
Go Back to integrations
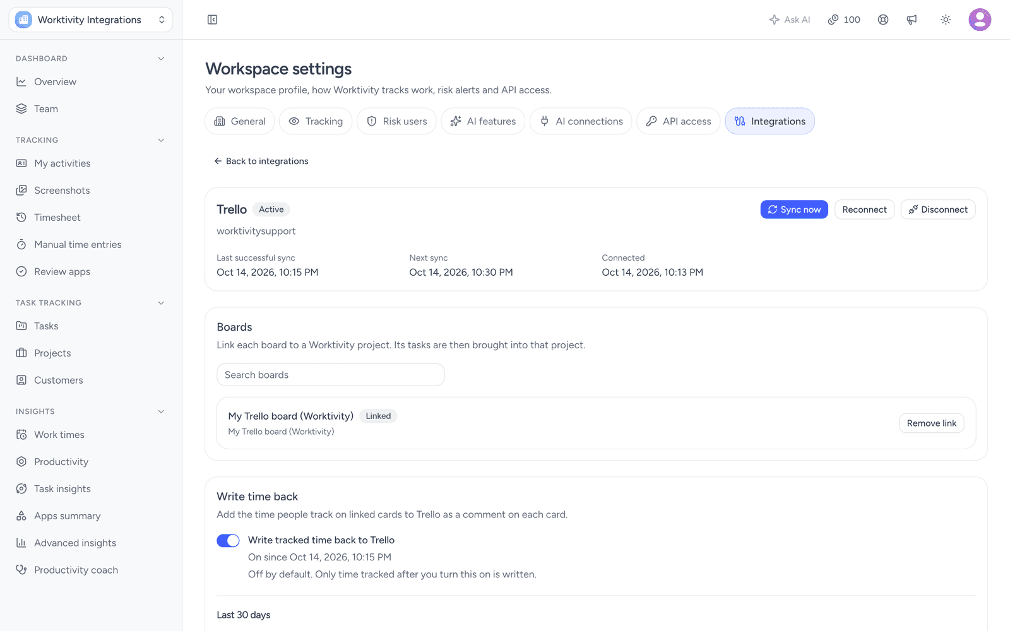pos(261,162)
